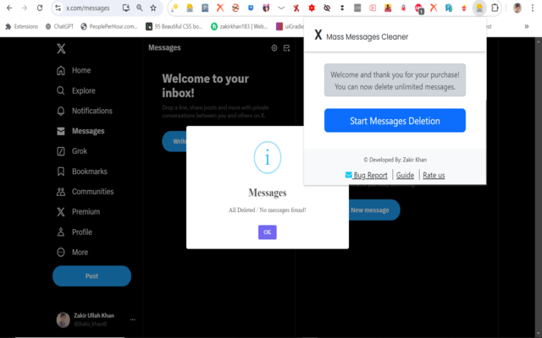The image size is (542, 338).
Task: Click the blue pin extension icon
Action: pos(251,8)
